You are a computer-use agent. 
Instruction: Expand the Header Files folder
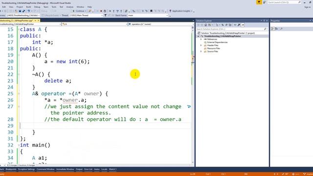(x=201, y=45)
